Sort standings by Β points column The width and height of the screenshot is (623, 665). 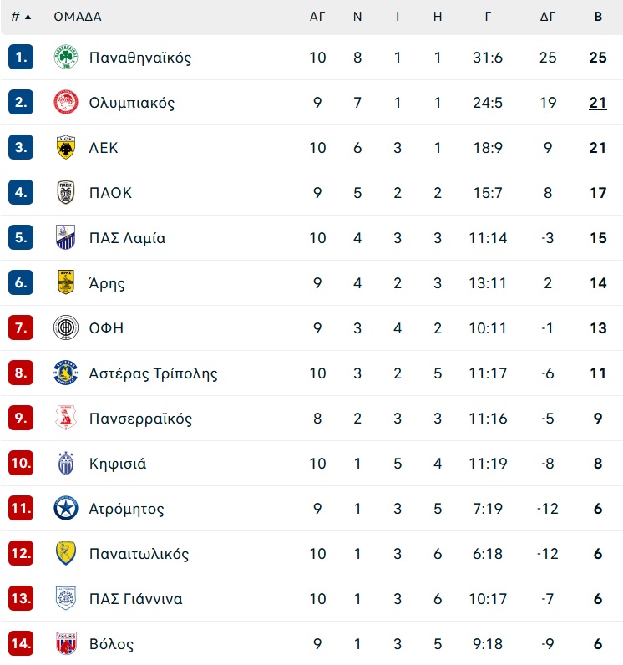click(598, 17)
